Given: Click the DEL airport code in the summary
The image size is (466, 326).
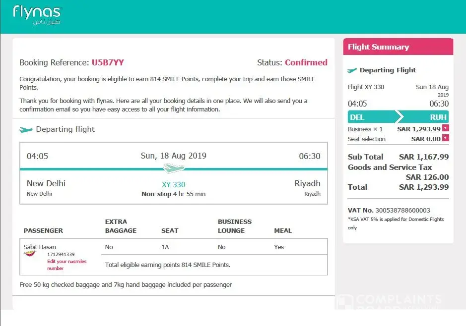Looking at the screenshot, I should 357,117.
